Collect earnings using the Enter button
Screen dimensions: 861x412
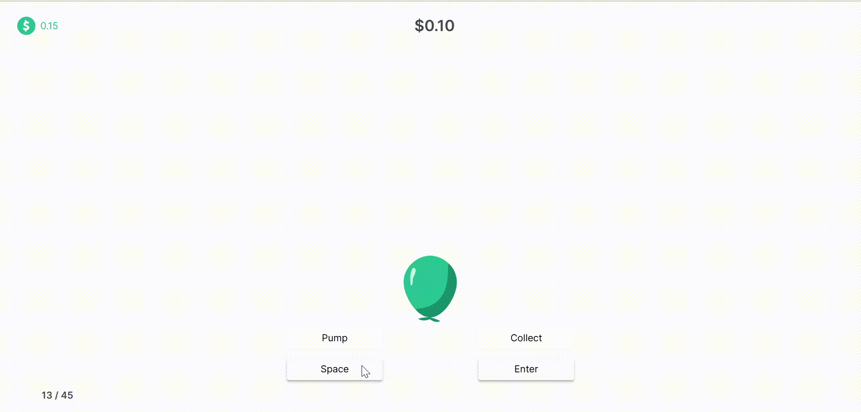click(526, 369)
